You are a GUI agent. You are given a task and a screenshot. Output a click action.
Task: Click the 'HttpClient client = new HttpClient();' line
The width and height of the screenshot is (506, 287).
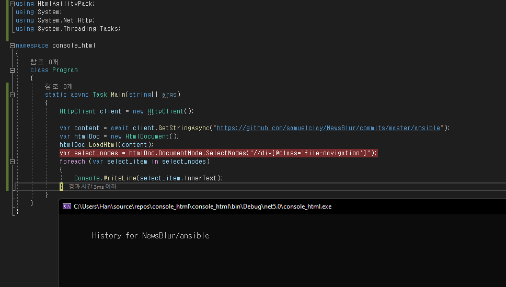[126, 111]
